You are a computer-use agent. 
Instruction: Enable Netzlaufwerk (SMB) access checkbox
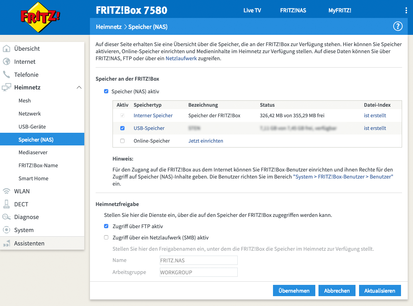(x=106, y=237)
